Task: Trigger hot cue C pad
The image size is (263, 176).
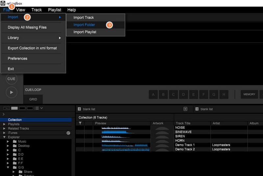Action: (174, 94)
